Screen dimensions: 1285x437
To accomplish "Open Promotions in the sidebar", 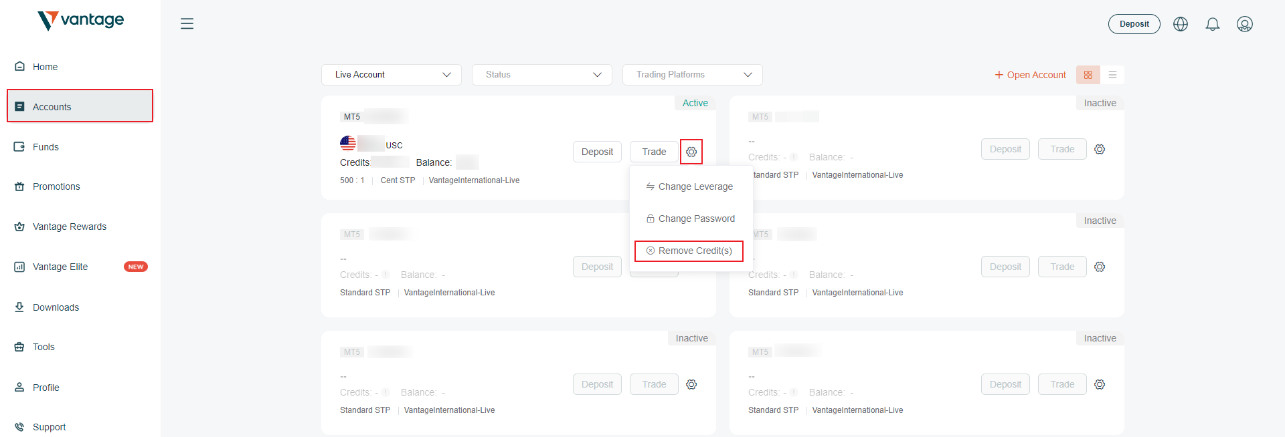I will tap(80, 186).
